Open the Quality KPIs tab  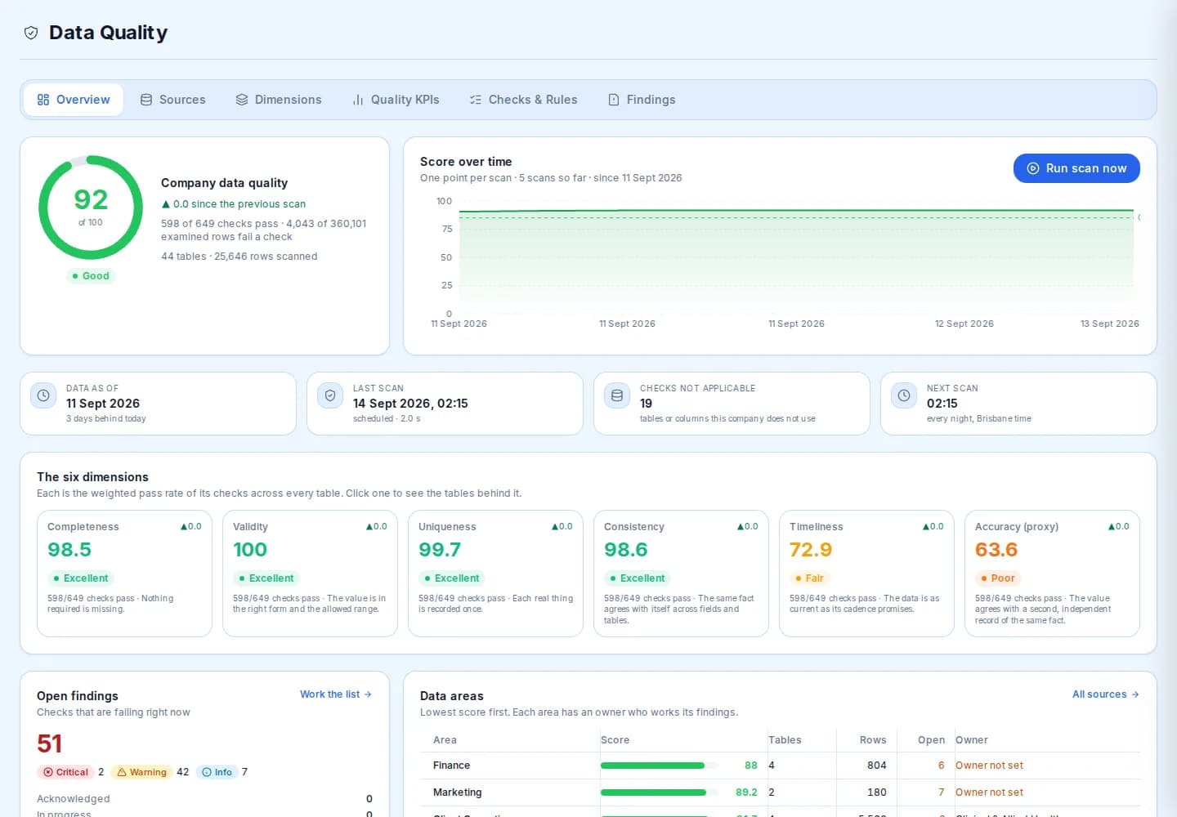(396, 100)
